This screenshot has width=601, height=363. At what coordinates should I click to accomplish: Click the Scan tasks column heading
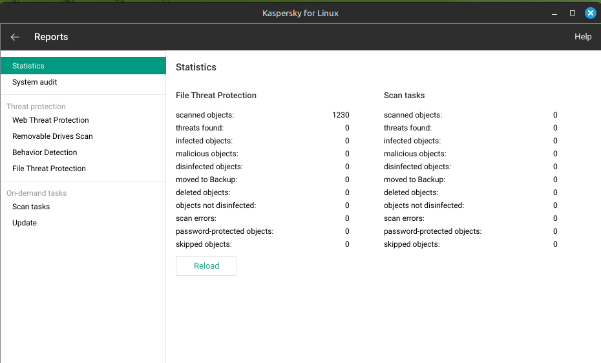pyautogui.click(x=404, y=95)
